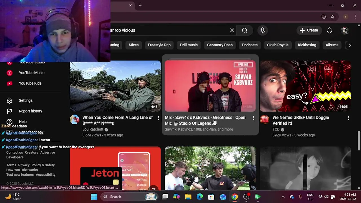Open Report history in the sidebar
Viewport: 361px width, 203px height.
[30, 111]
